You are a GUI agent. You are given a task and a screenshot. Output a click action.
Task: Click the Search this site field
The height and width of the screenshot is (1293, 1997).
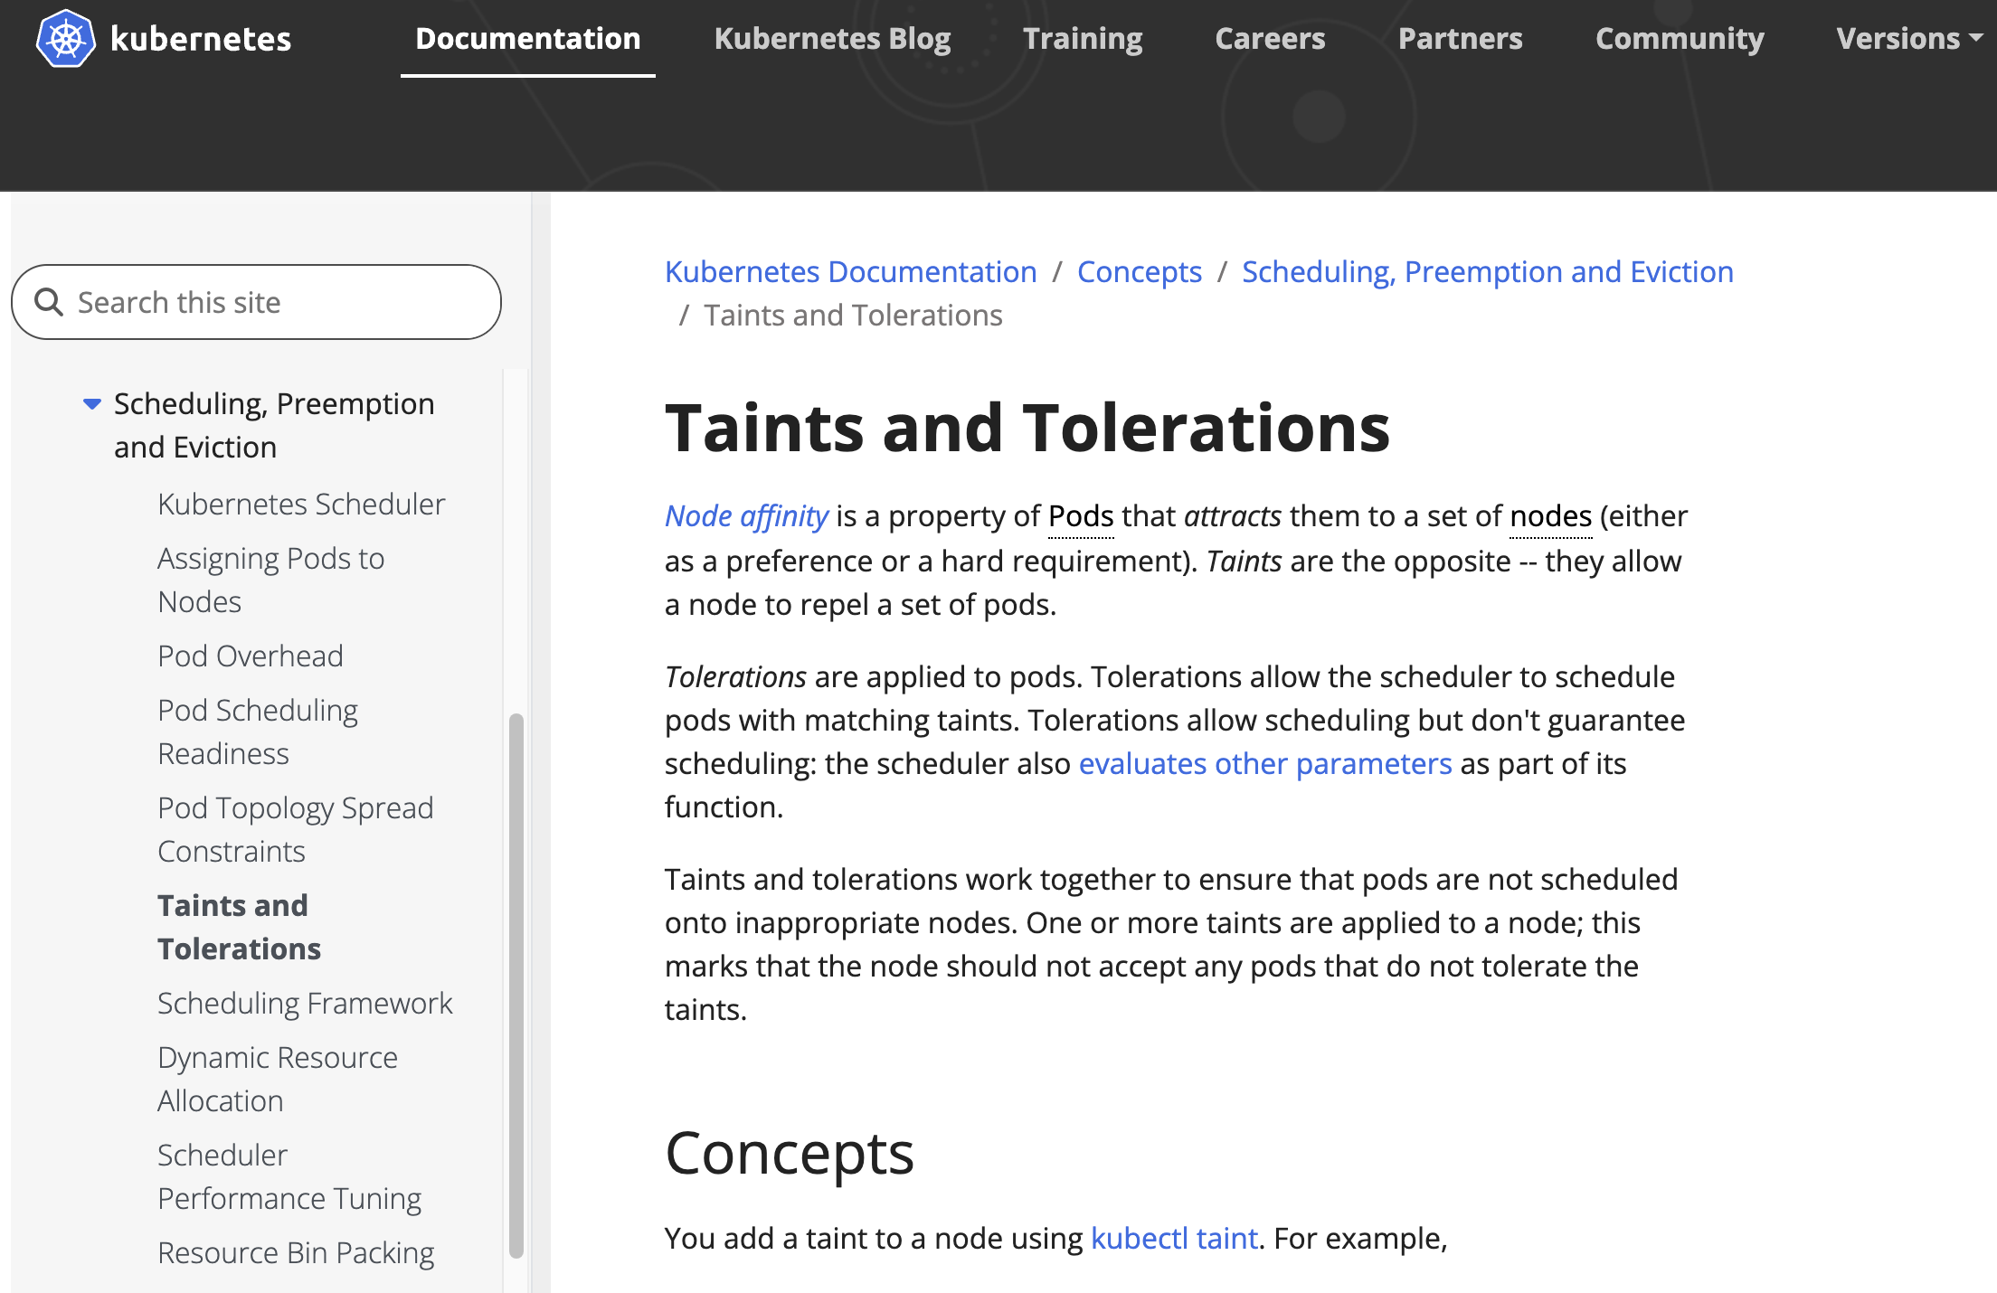pyautogui.click(x=271, y=302)
